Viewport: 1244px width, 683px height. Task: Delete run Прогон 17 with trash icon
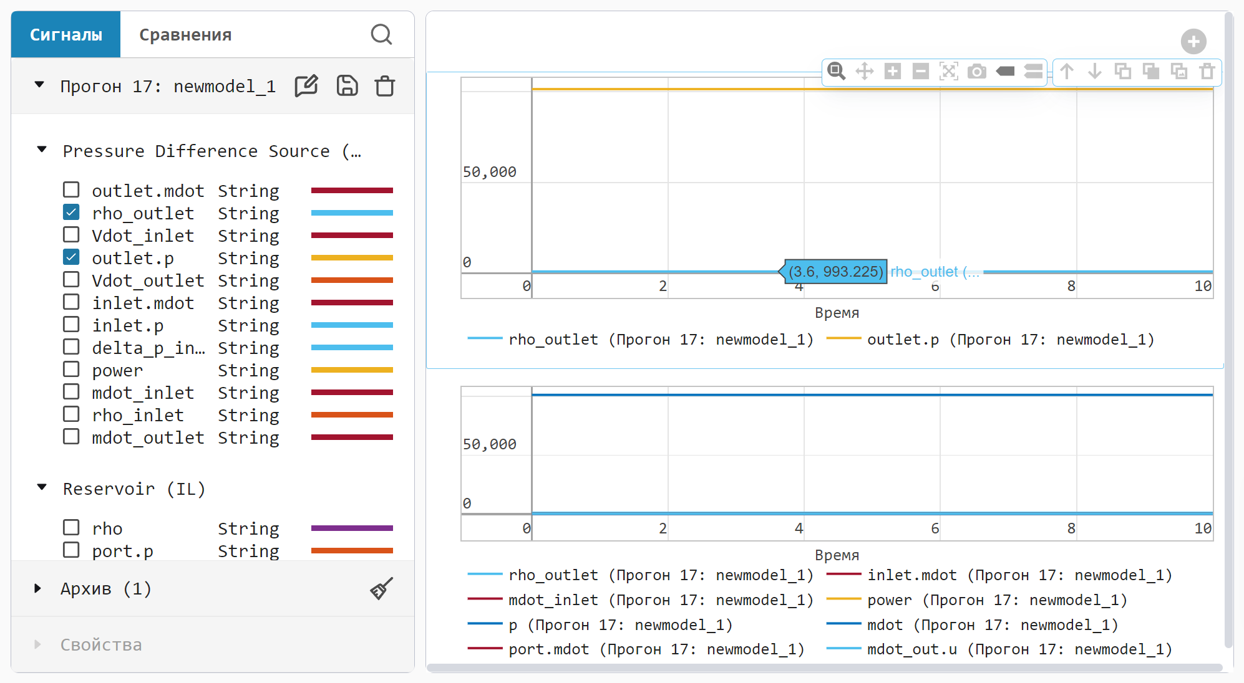[385, 86]
